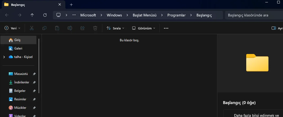This screenshot has height=117, width=283.
Task: Click the Delete trash icon
Action: coord(95,28)
